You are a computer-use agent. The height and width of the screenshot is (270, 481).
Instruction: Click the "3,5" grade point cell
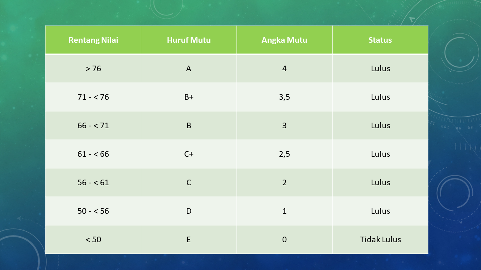pyautogui.click(x=284, y=97)
